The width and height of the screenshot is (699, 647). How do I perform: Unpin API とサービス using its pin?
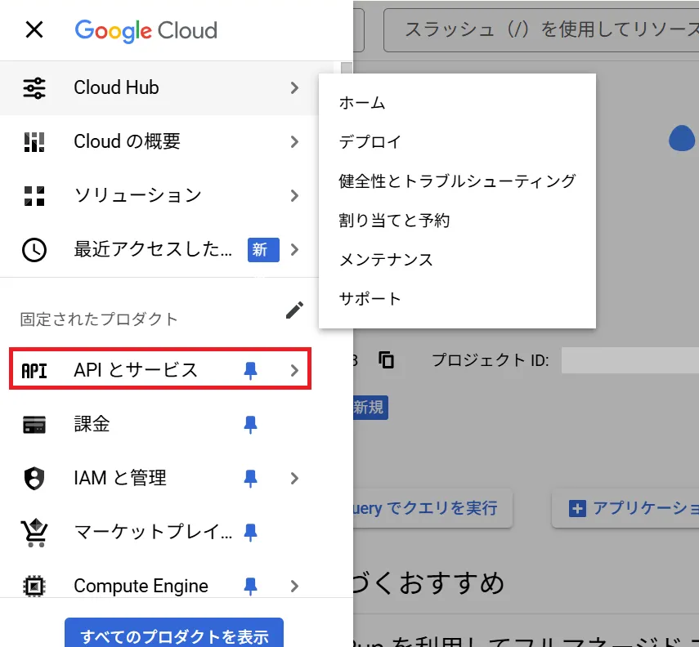250,370
